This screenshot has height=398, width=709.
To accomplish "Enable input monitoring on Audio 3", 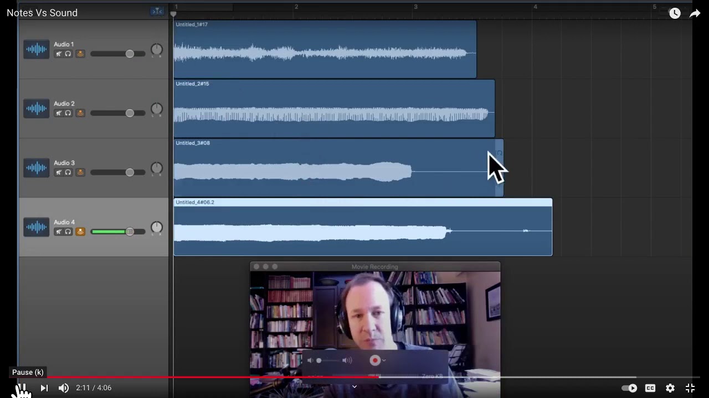I will (x=80, y=172).
